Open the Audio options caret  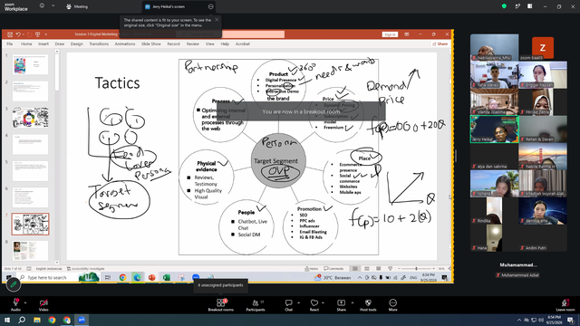tap(25, 302)
